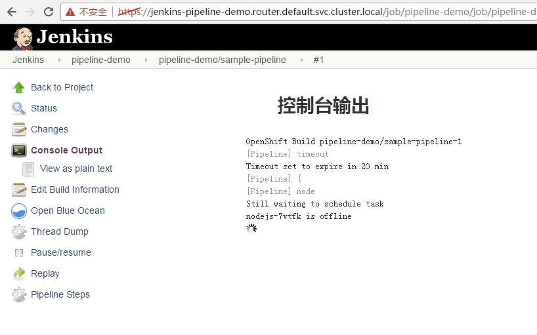Select the pipeline-demo breadcrumb item

101,60
